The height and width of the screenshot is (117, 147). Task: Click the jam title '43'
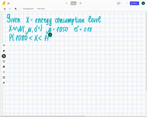(x=9, y=3)
